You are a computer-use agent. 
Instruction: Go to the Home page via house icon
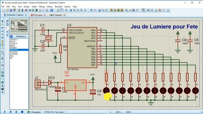19,10
